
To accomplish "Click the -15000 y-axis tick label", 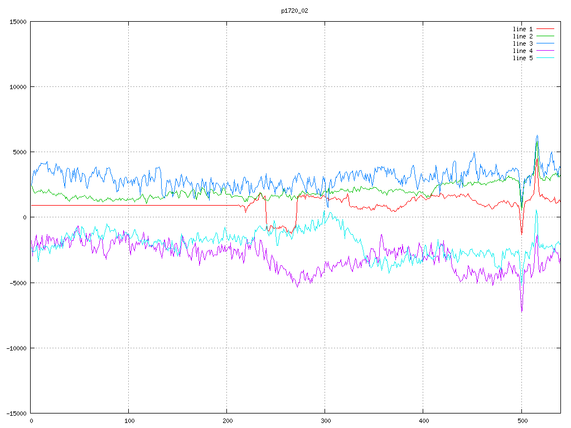I will 16,413.
